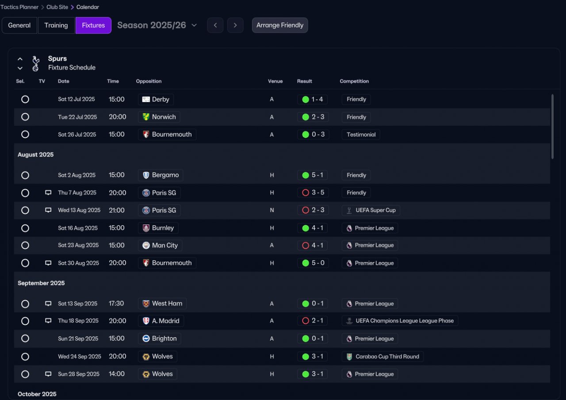Select the Wed 24 Sep Wolves fixture radio button
Image resolution: width=566 pixels, height=400 pixels.
(25, 356)
